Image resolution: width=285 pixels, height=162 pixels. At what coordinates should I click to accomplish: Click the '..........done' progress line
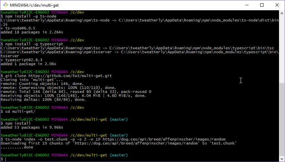[17, 147]
